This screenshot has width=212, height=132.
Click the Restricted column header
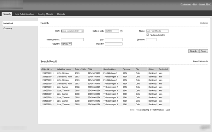pyautogui.click(x=163, y=69)
